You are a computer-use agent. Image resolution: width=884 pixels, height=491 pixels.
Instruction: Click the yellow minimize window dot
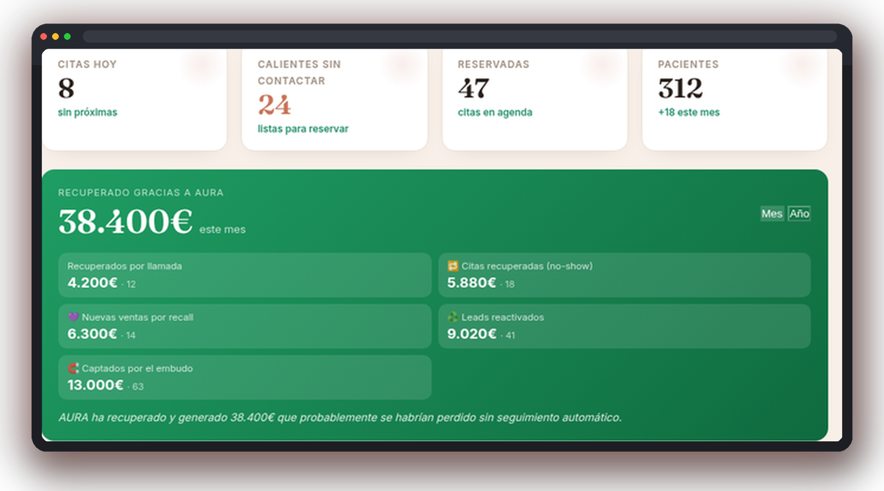coord(56,37)
